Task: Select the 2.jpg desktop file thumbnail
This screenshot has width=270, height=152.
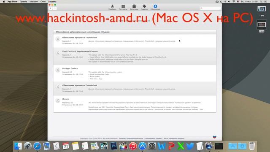Action: point(262,25)
